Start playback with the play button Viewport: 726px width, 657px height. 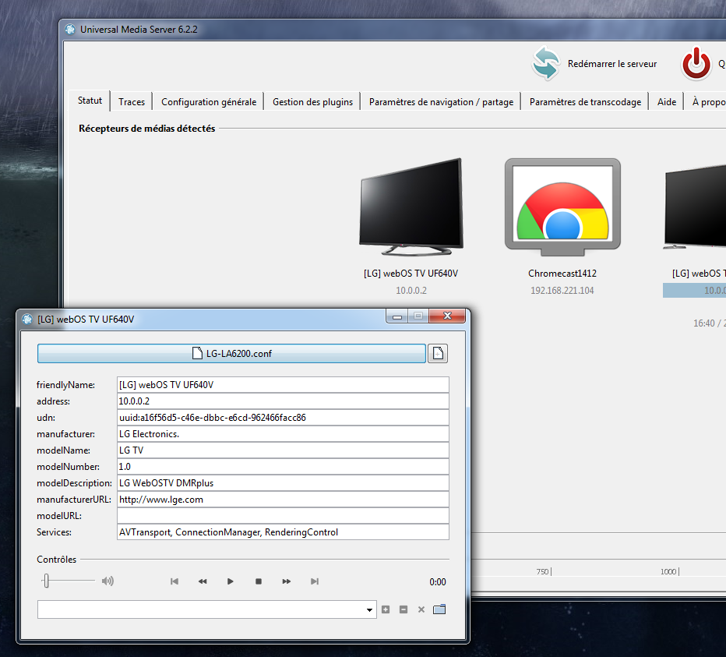pos(230,581)
